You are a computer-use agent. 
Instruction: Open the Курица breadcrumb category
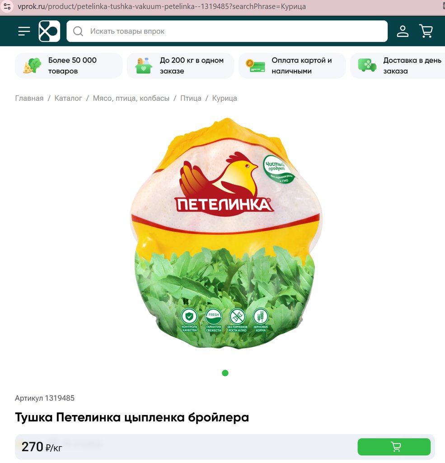[225, 98]
